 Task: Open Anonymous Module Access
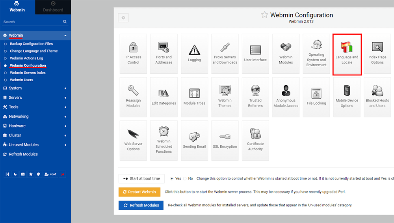click(286, 97)
